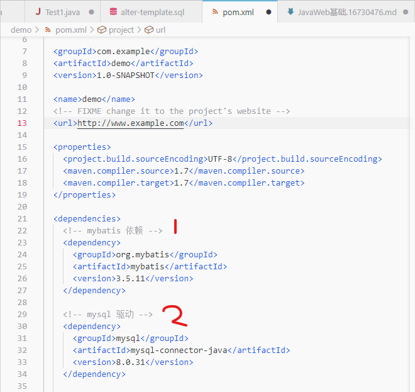Viewport: 415px width, 392px height.
Task: Close unsaved pom.xml via its dot indicator
Action: (x=268, y=12)
